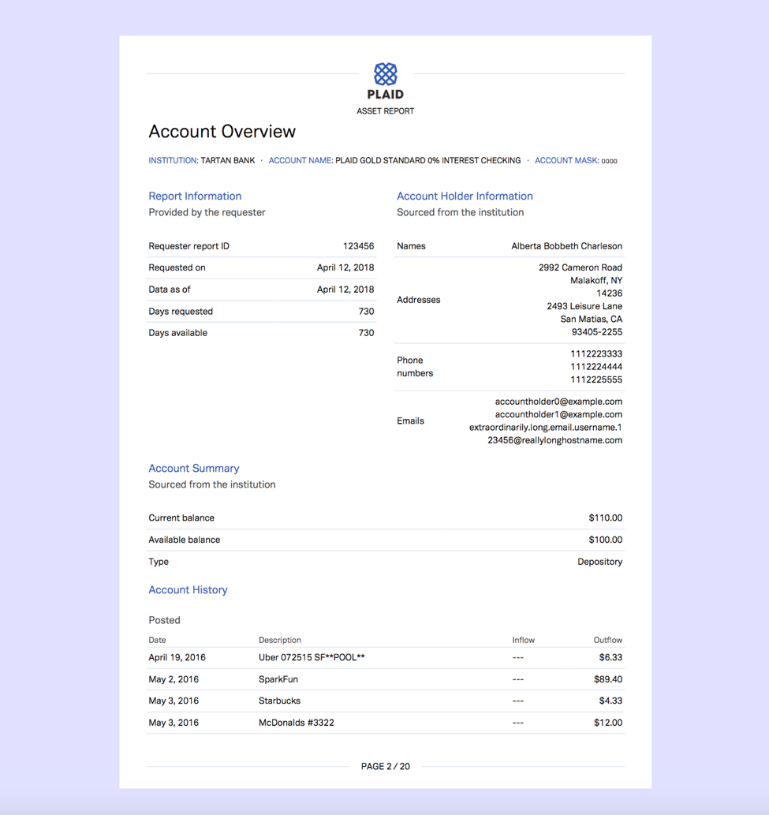
Task: Click the Current balance value $110.00
Action: click(605, 518)
